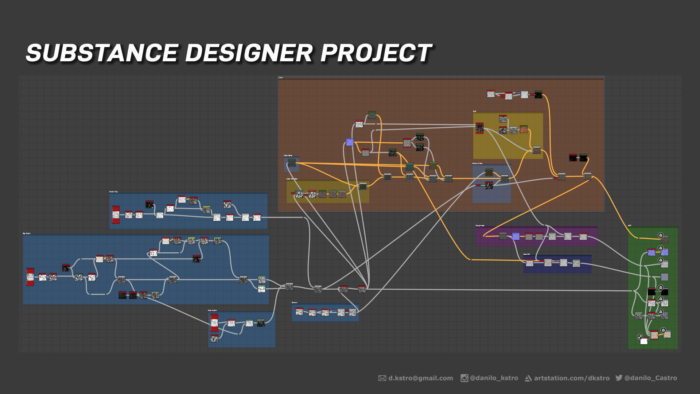Click the checkerboard opacity icon at the bottom of the OUT frame
700x394 pixels.
pyautogui.click(x=639, y=337)
